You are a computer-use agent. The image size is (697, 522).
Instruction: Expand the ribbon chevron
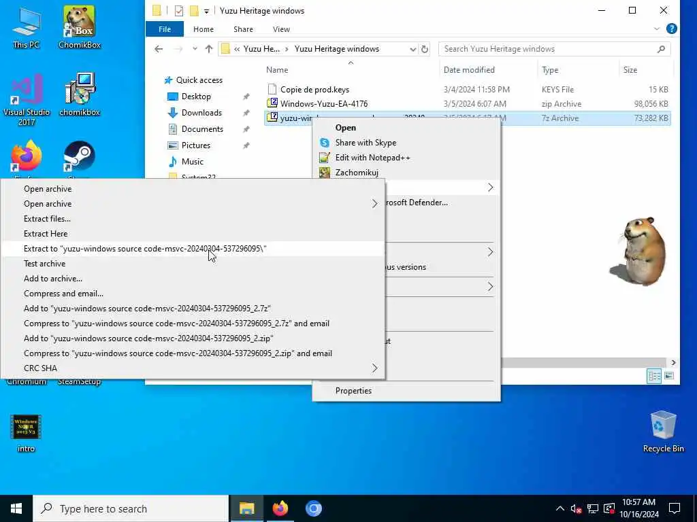coord(657,29)
